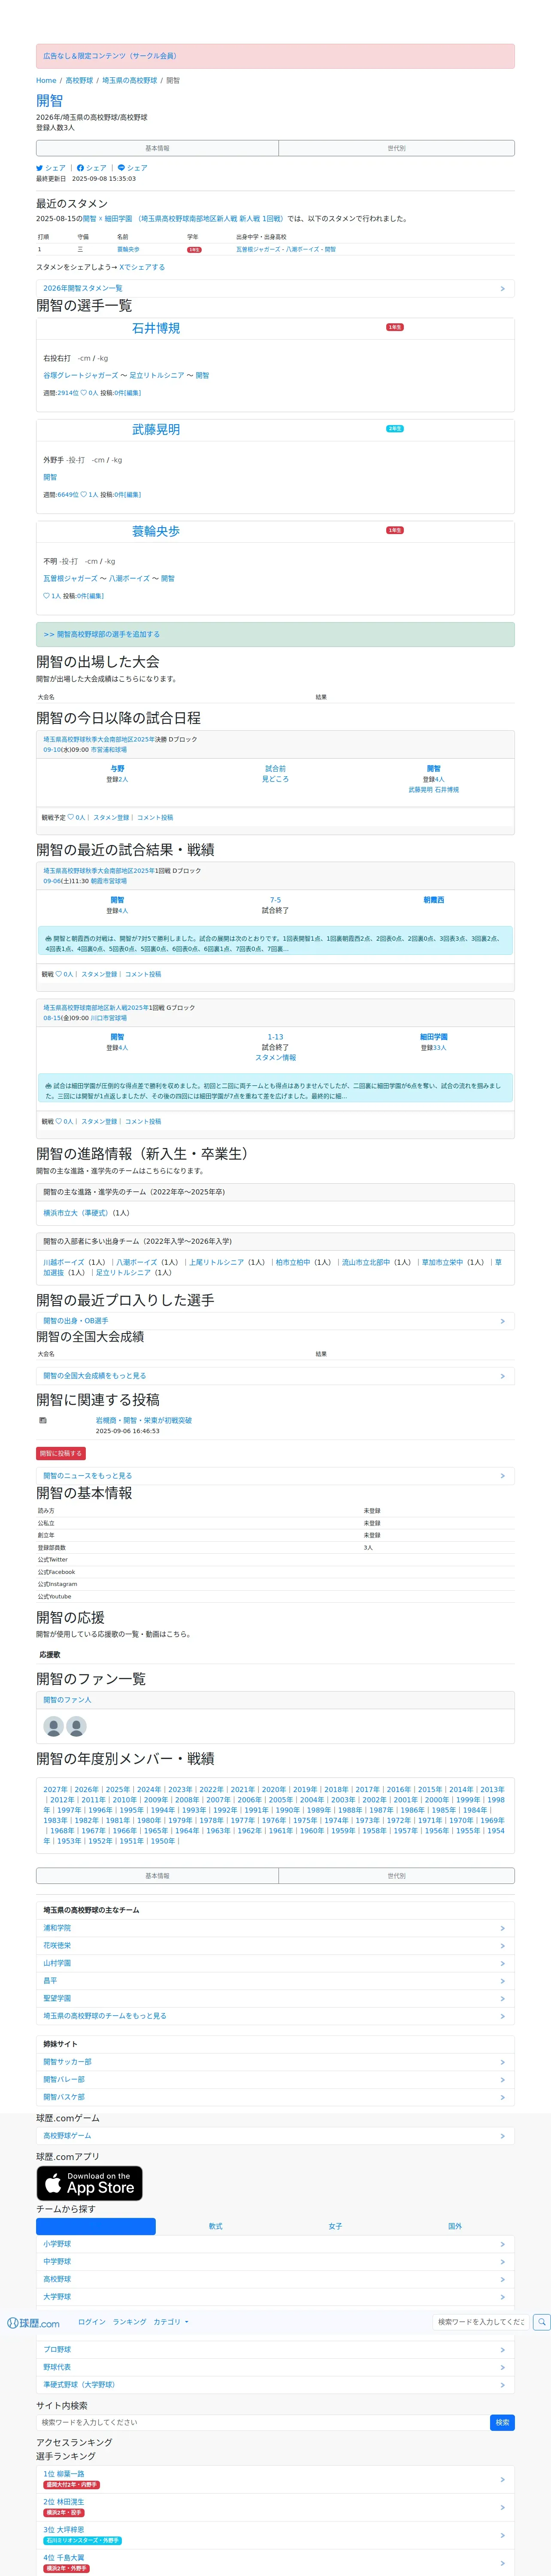
Task: Switch to top 世代別 tab
Action: [x=396, y=148]
